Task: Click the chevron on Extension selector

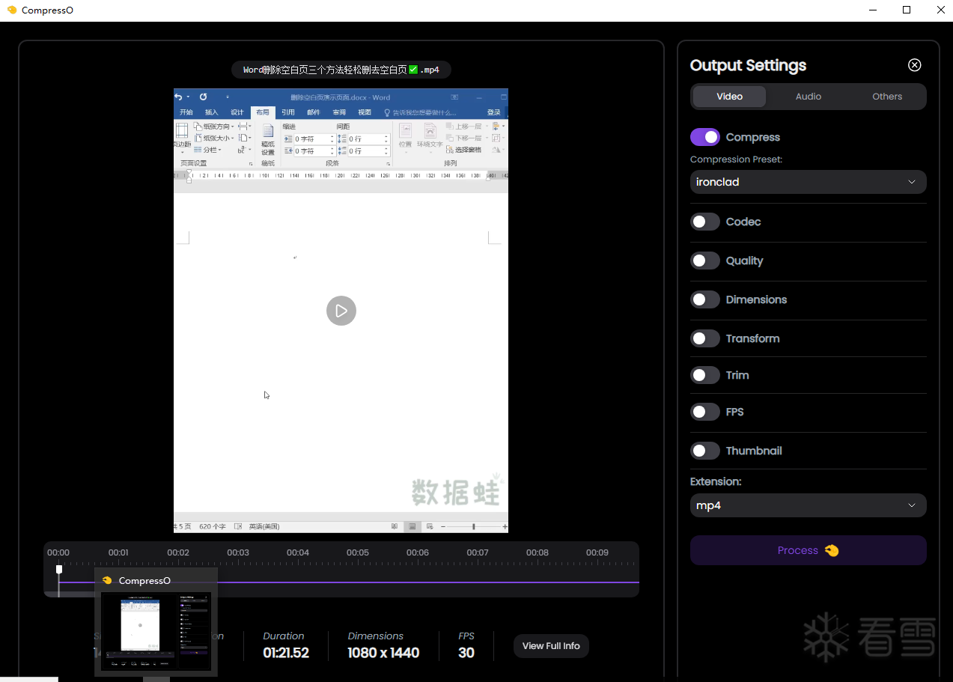Action: coord(911,505)
